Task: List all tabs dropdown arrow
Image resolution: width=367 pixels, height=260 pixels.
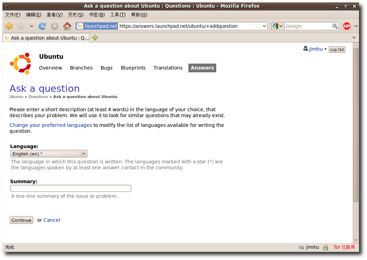Action: click(x=354, y=38)
